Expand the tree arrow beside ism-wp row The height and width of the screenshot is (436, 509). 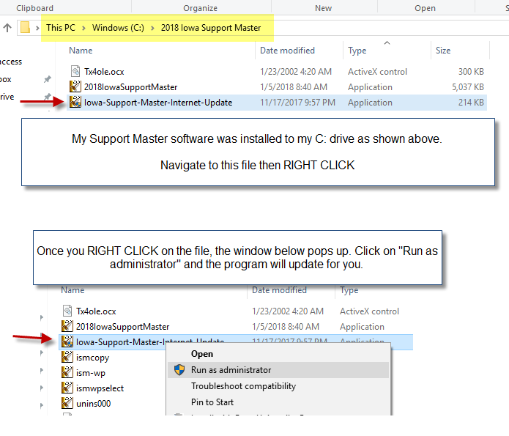click(41, 370)
